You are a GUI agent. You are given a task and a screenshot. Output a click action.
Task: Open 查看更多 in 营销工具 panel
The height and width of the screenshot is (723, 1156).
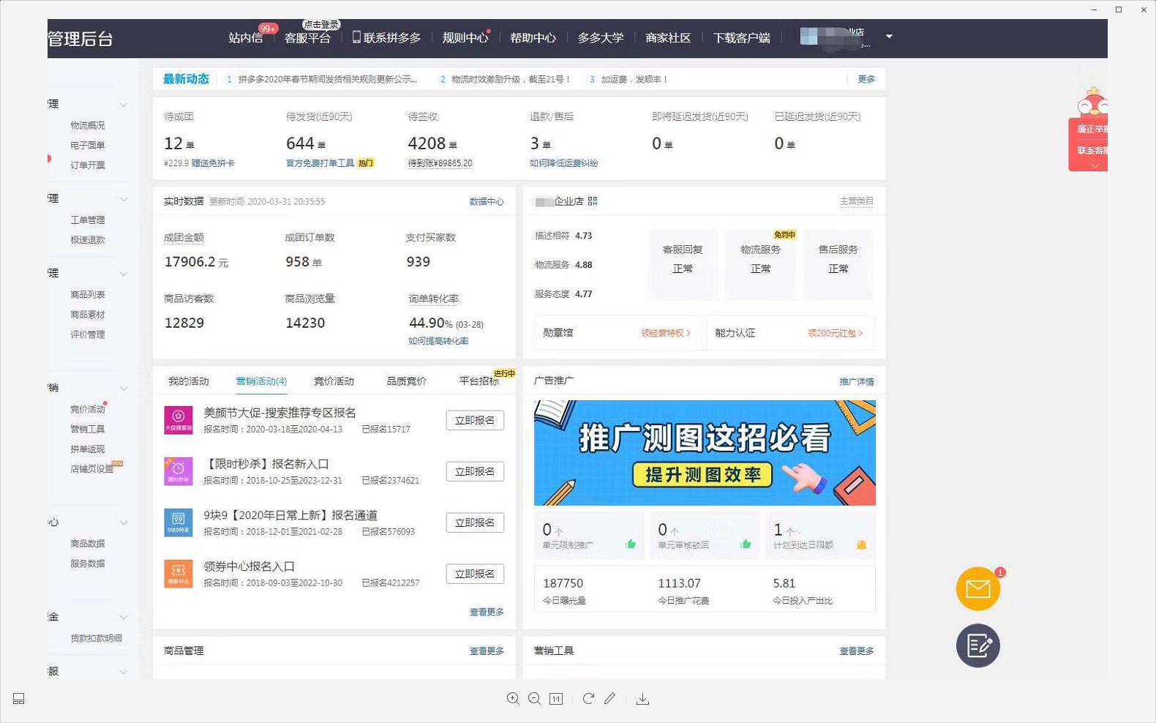[857, 651]
